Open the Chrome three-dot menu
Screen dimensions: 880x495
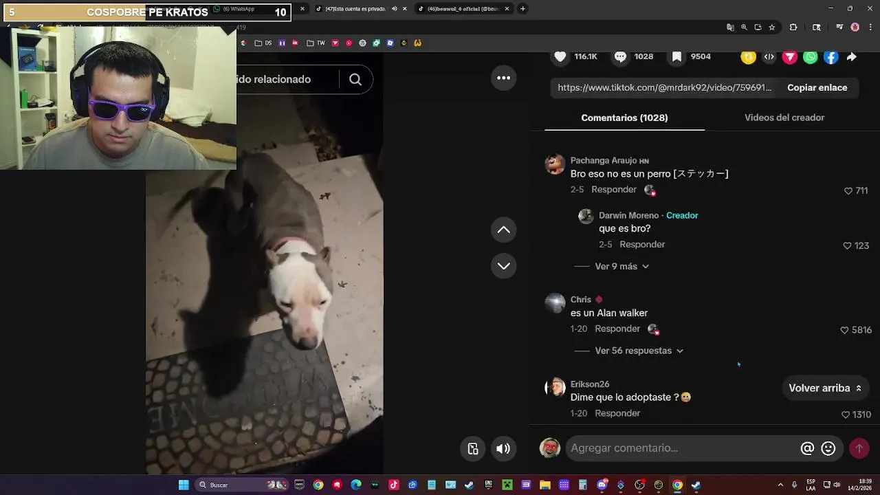click(870, 27)
